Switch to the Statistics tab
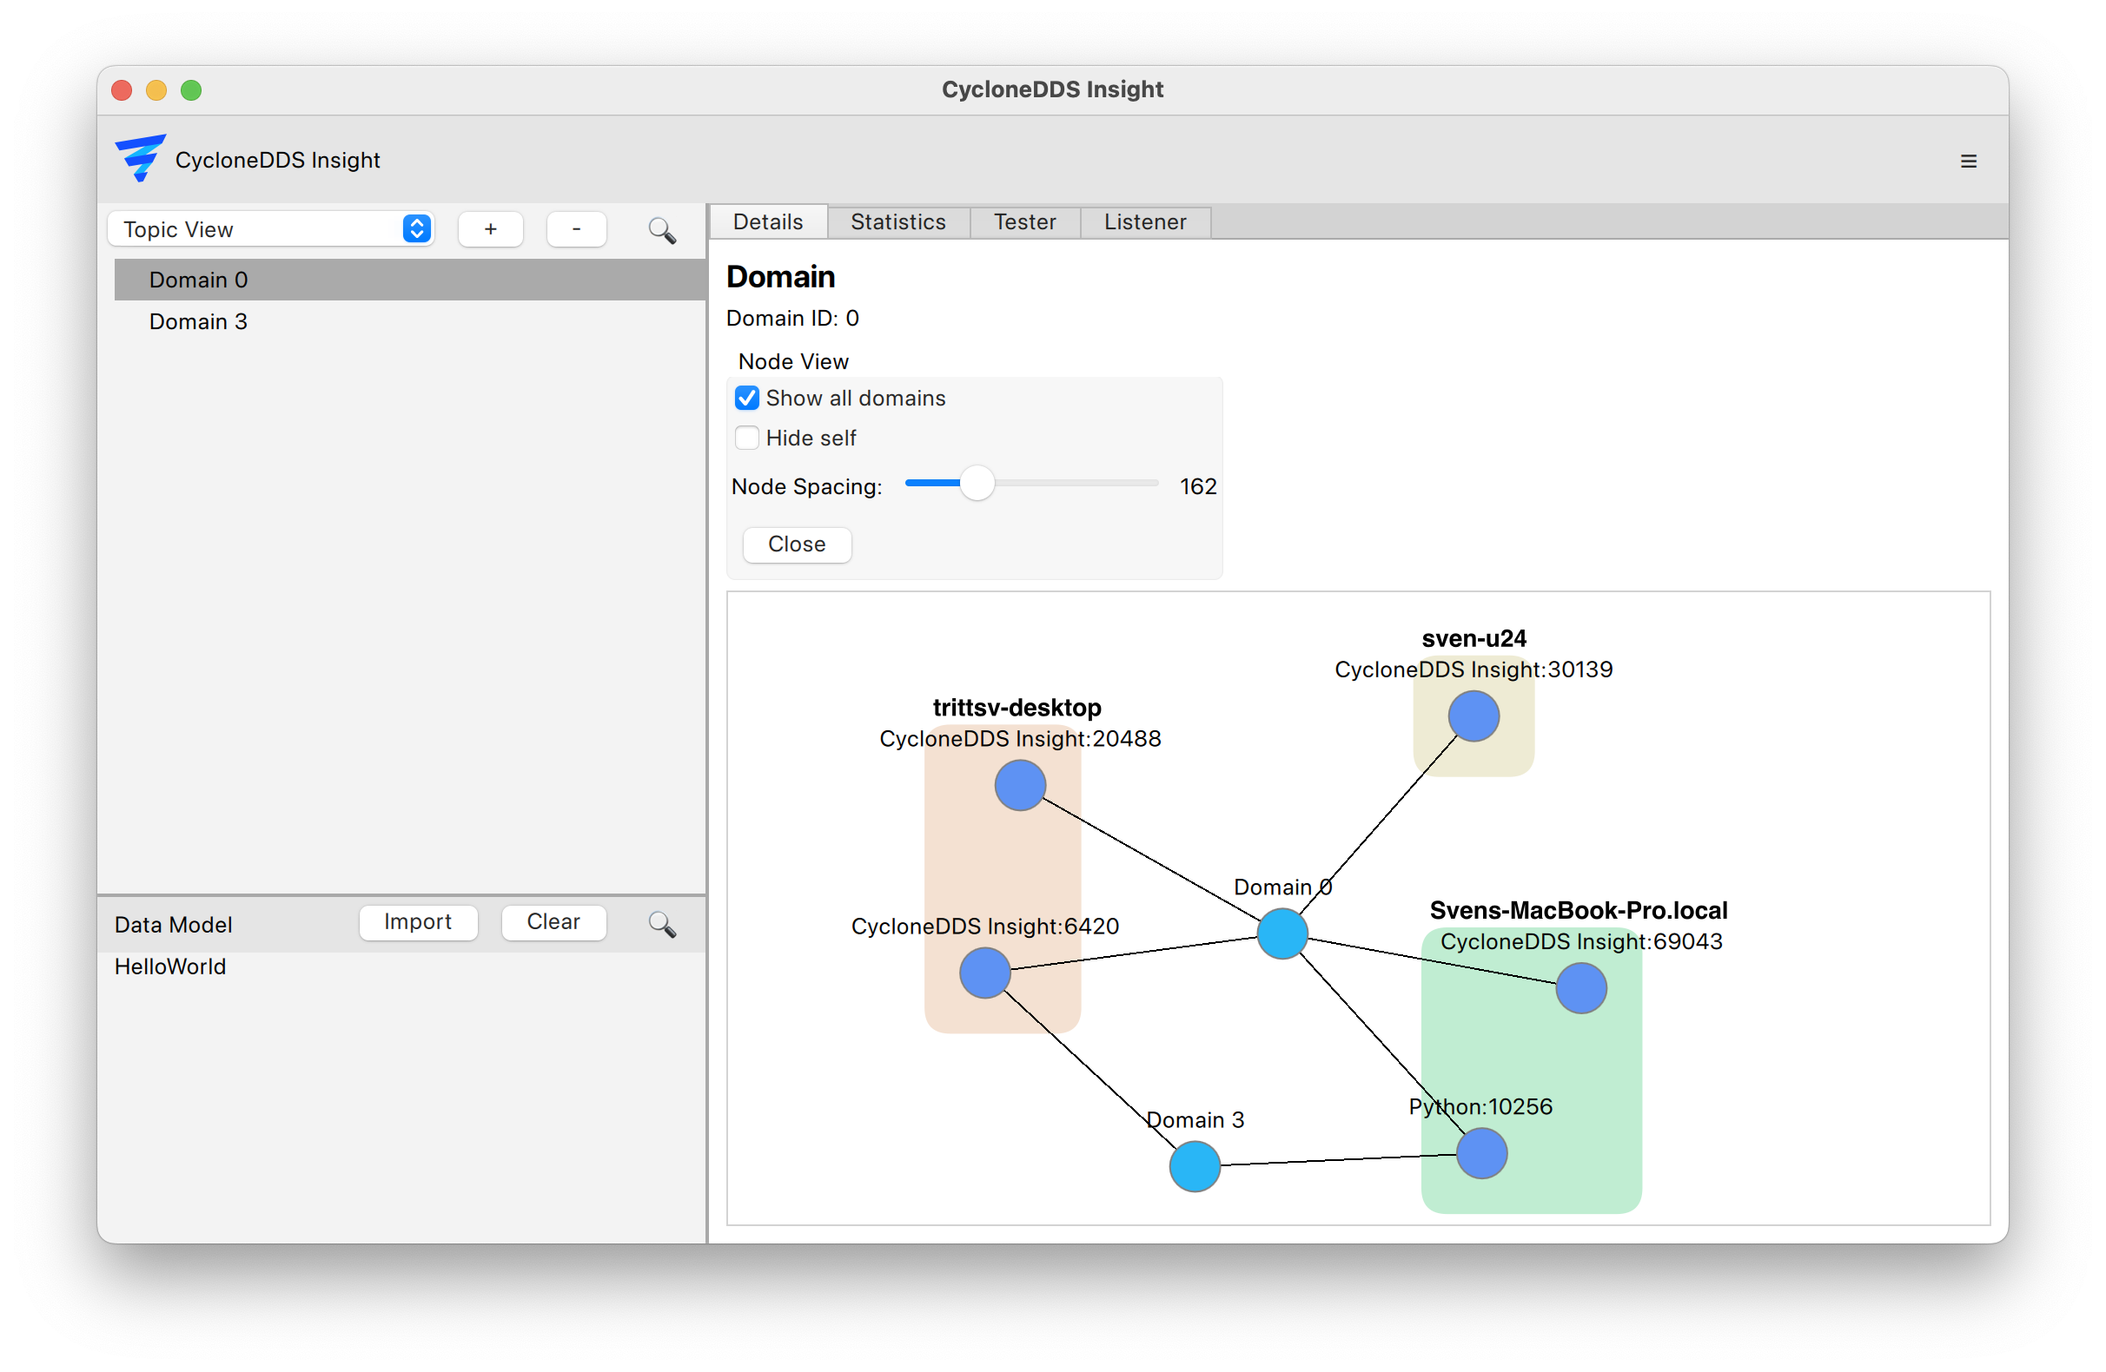2106x1372 pixels. pos(897,222)
